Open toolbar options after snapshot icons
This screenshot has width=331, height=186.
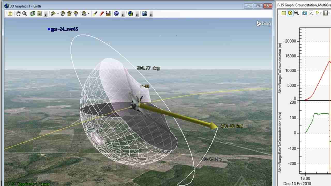tap(46, 14)
